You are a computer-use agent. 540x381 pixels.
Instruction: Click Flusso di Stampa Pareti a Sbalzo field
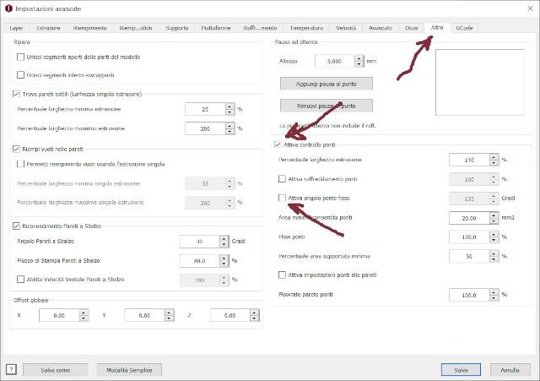200,261
